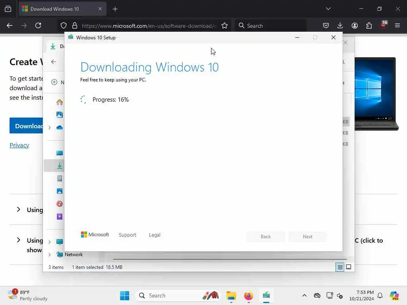Open Pictures in File Explorer sidebar
Viewport: 407px width, 305px height.
tap(60, 191)
